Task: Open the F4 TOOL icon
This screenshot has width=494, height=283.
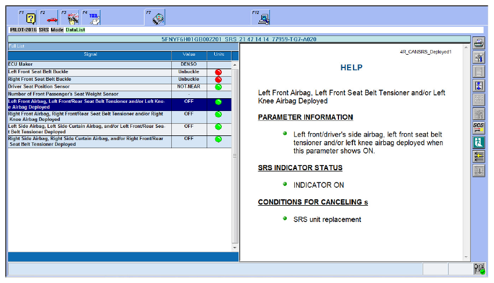Action: pyautogui.click(x=95, y=19)
